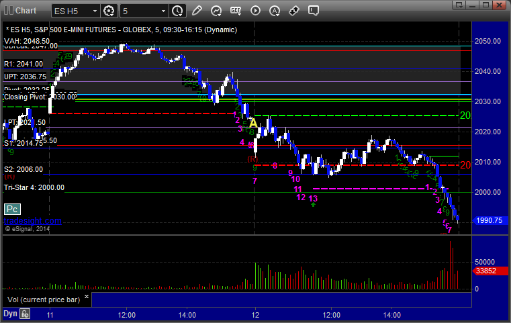Image resolution: width=511 pixels, height=323 pixels.
Task: Click 2030.00 on the price axis
Action: coord(487,101)
